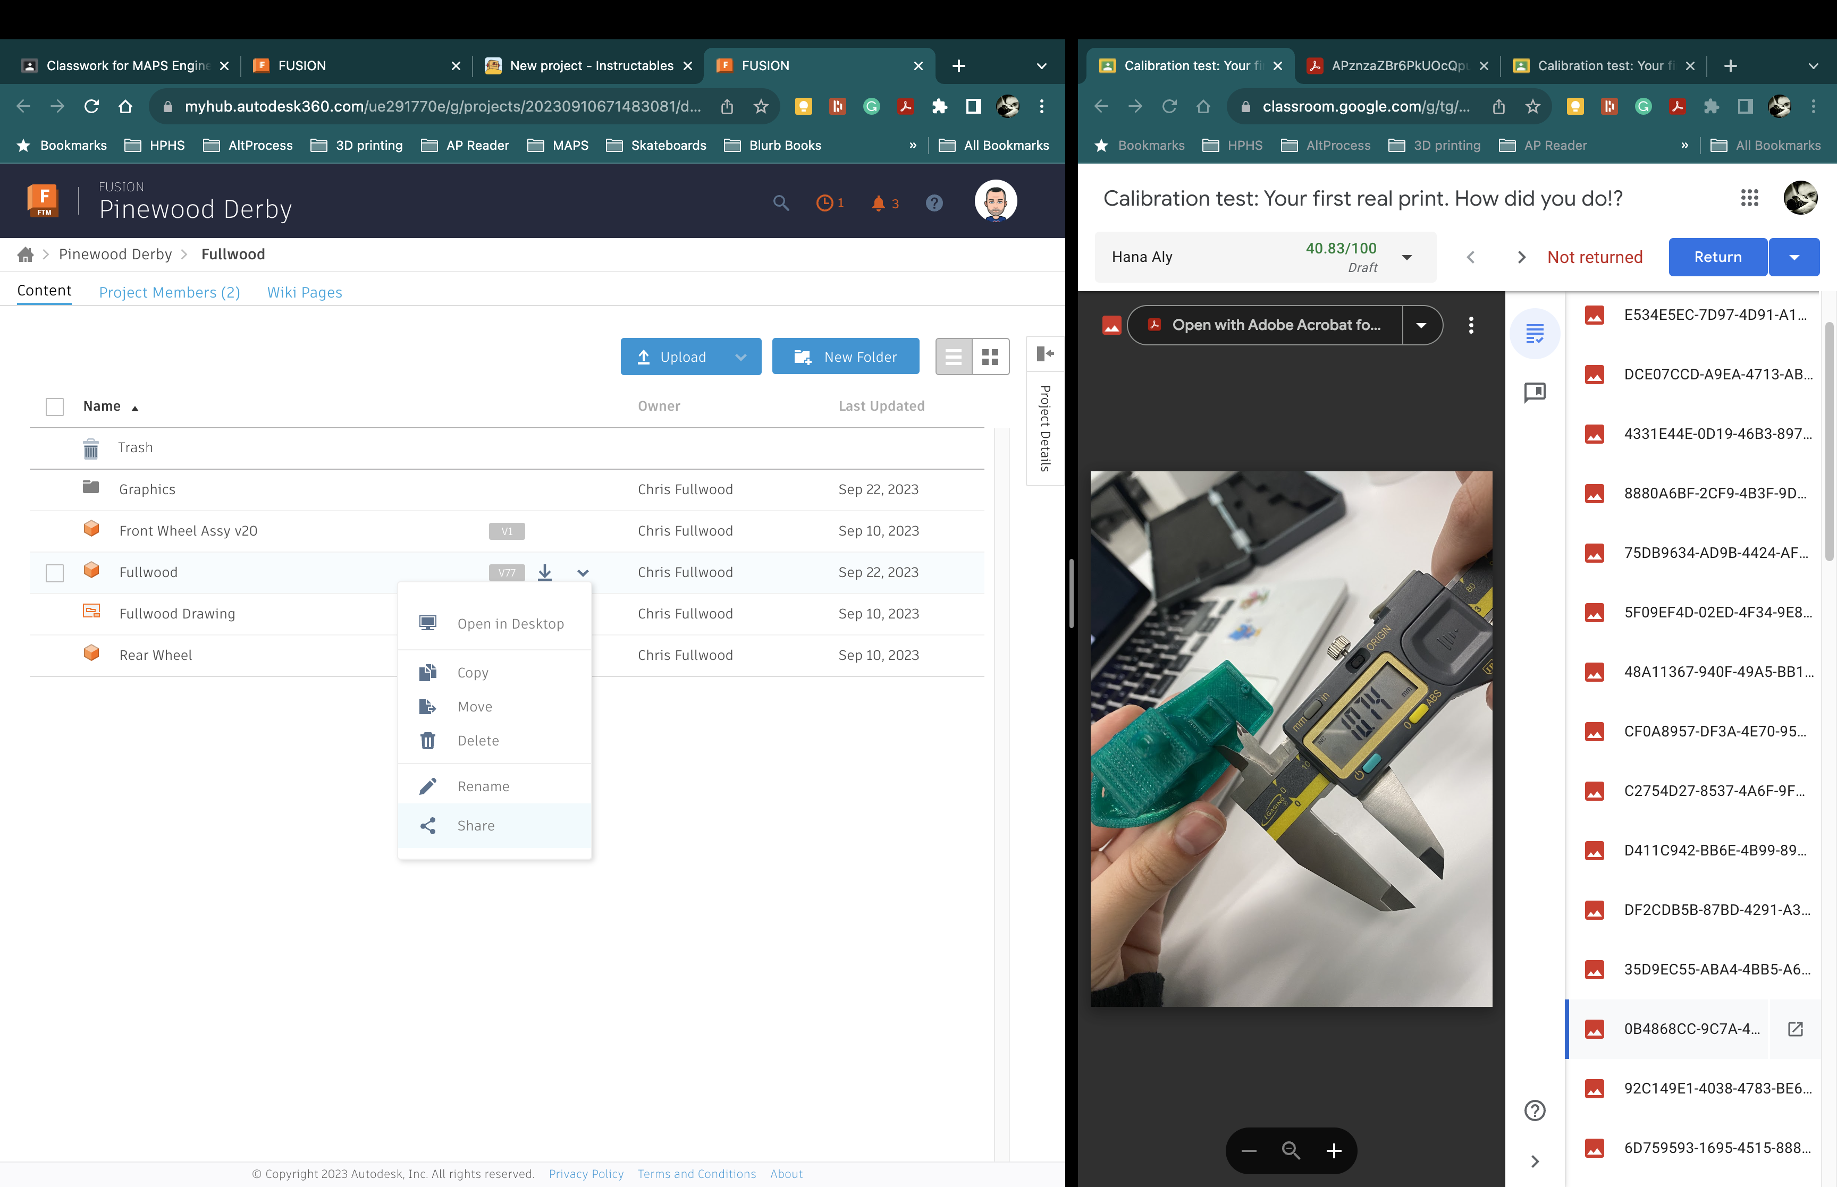Click the download icon for Fullwood file
1837x1187 pixels.
coord(545,571)
